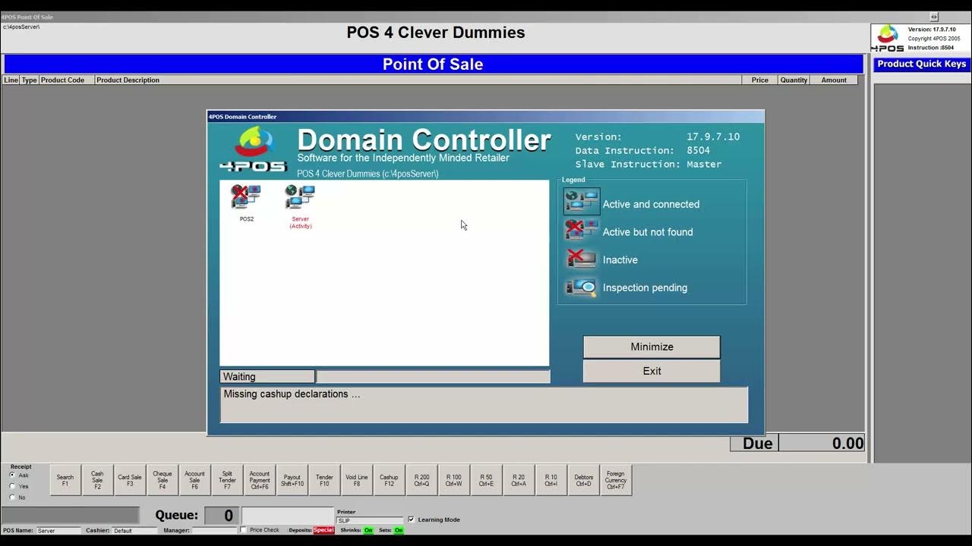Click the Missing cashup declarations message
This screenshot has width=972, height=546.
point(292,394)
